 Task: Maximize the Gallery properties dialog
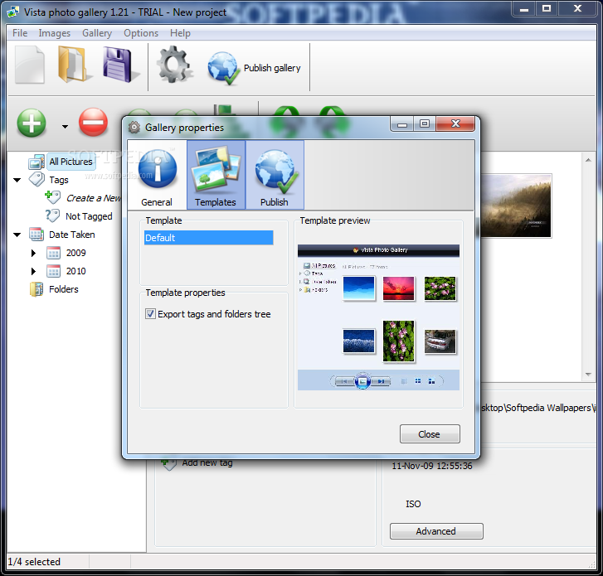tap(425, 123)
